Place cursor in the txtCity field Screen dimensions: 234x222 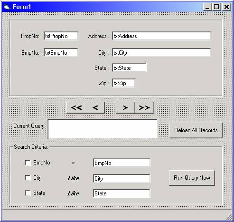[x=161, y=53]
